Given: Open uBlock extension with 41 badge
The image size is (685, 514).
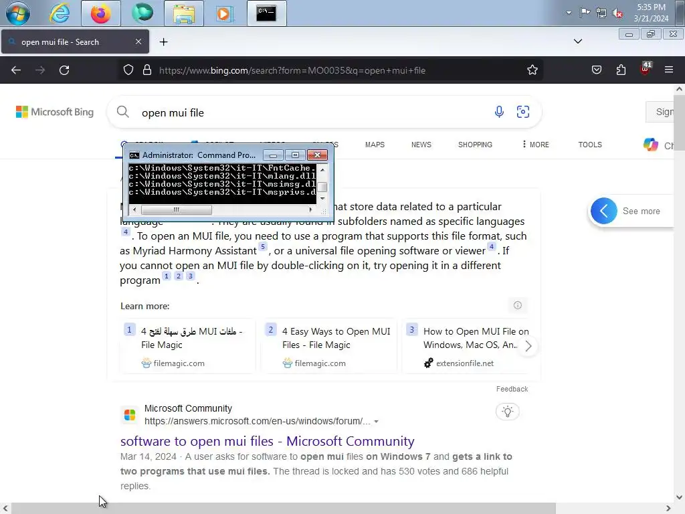Looking at the screenshot, I should point(646,69).
